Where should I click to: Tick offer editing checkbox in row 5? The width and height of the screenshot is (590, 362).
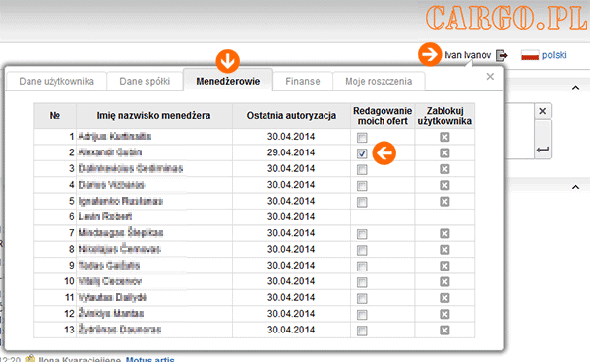click(x=362, y=202)
